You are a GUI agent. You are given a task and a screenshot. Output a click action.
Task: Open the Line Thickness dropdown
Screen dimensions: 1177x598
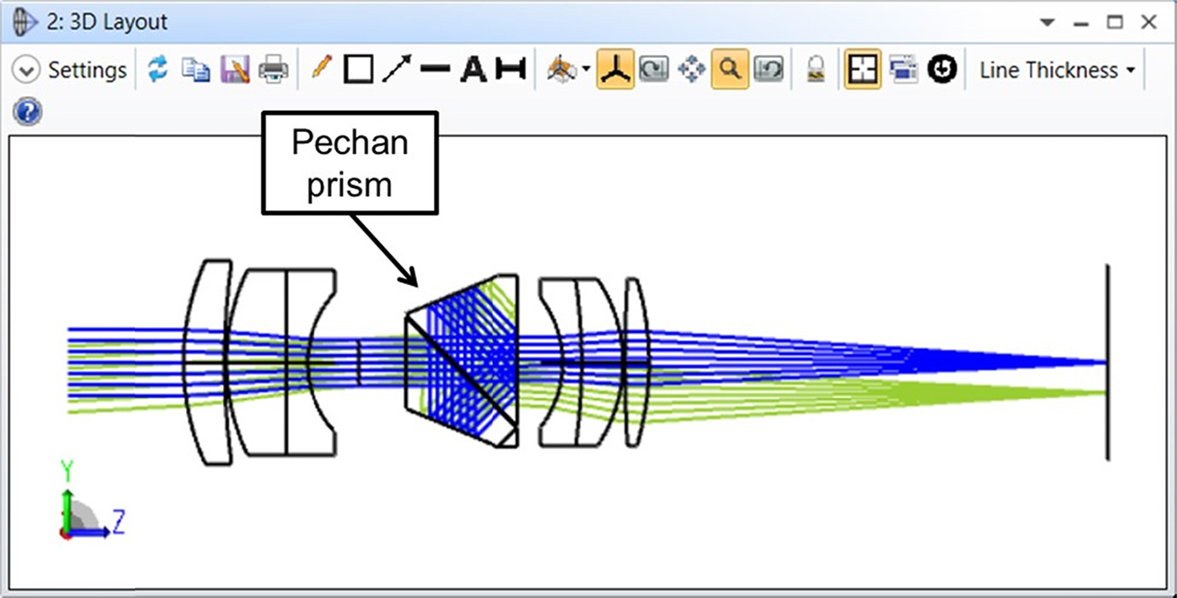[x=1056, y=71]
